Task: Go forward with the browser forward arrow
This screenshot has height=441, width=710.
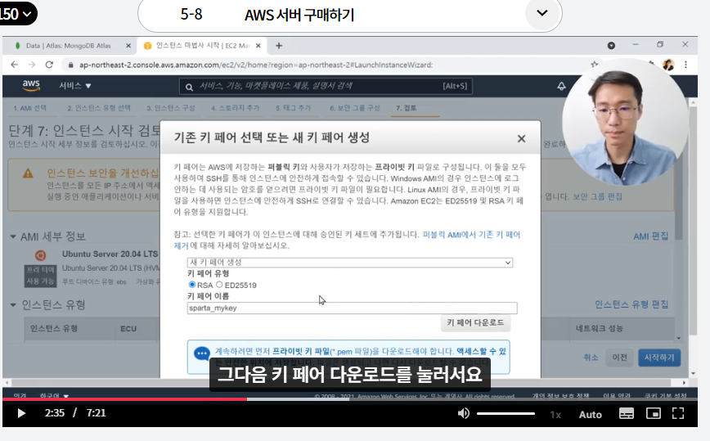Action: click(32, 65)
